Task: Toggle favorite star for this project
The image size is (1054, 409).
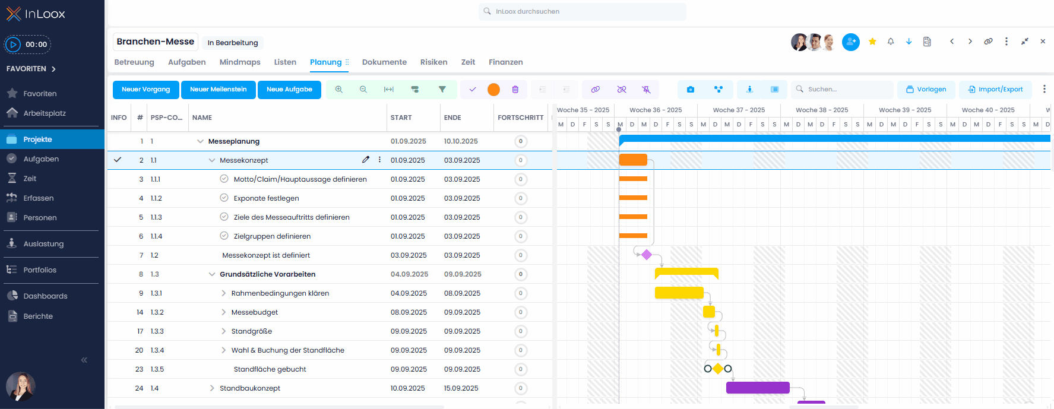Action: 872,42
